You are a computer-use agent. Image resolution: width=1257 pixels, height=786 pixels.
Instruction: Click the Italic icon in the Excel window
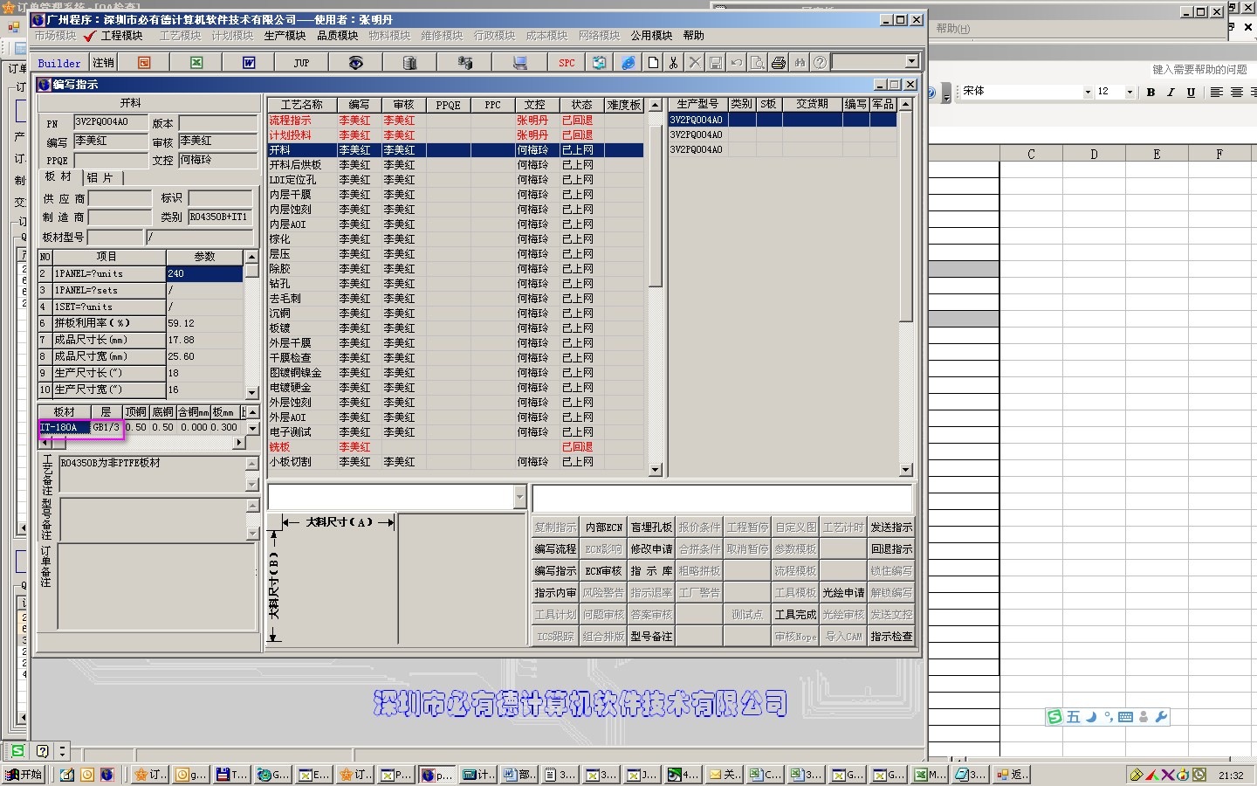[1171, 92]
